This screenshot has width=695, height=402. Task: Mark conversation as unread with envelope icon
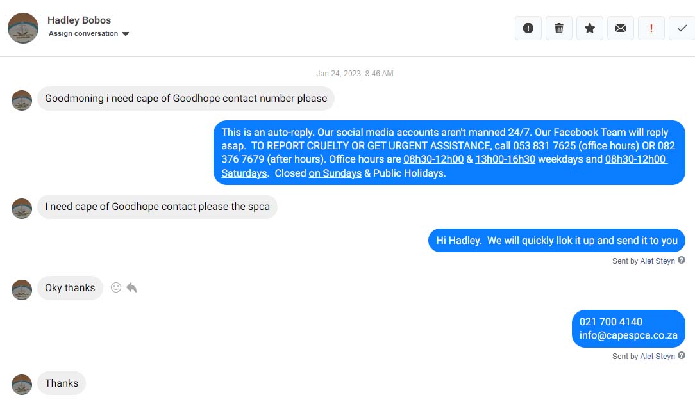click(621, 28)
